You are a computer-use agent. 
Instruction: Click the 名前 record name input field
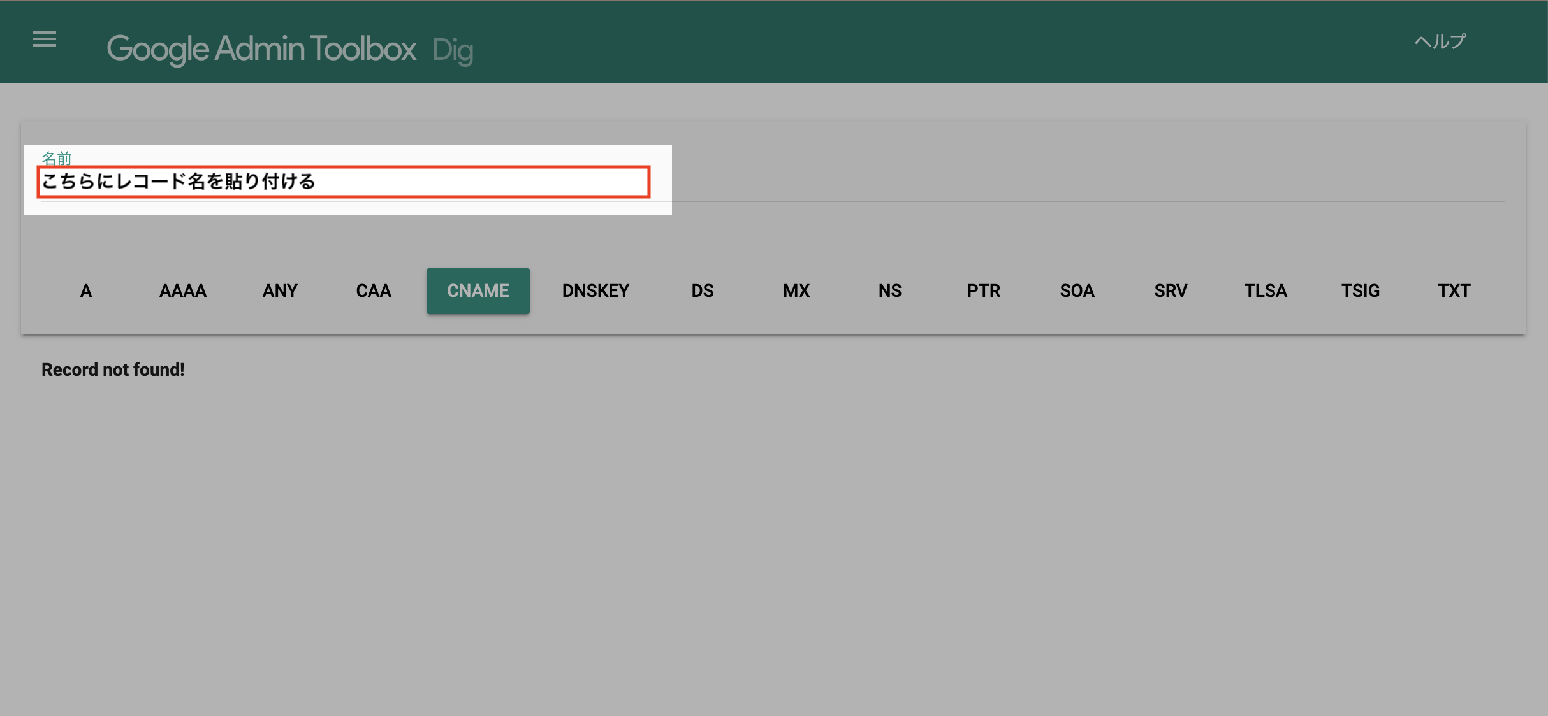(344, 182)
